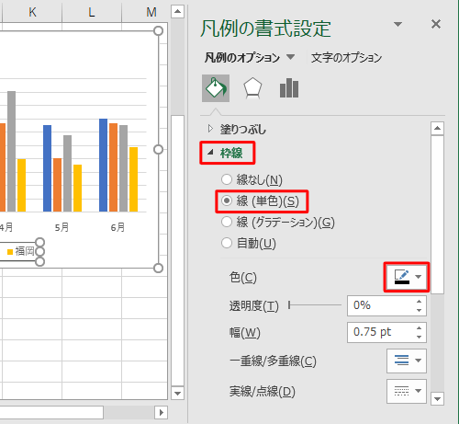
Task: Click the yellow bar for 5月
Action: (77, 188)
